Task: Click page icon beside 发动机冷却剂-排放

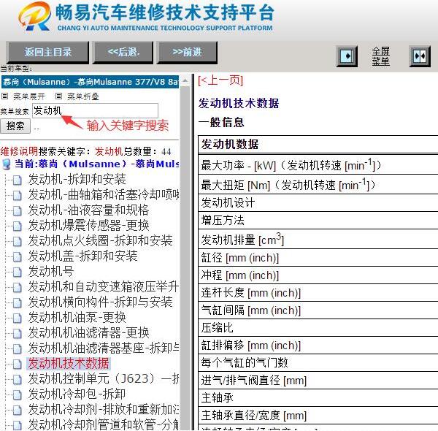Action: 17,411
